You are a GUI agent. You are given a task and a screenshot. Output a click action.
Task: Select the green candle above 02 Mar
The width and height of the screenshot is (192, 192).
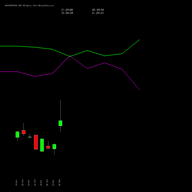coord(60,123)
